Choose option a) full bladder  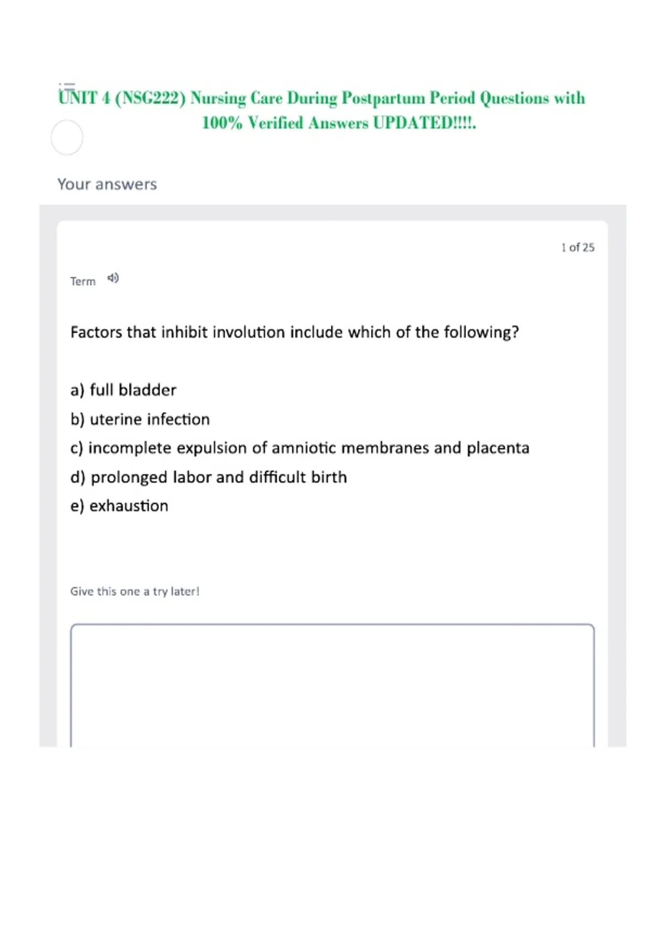coord(123,390)
